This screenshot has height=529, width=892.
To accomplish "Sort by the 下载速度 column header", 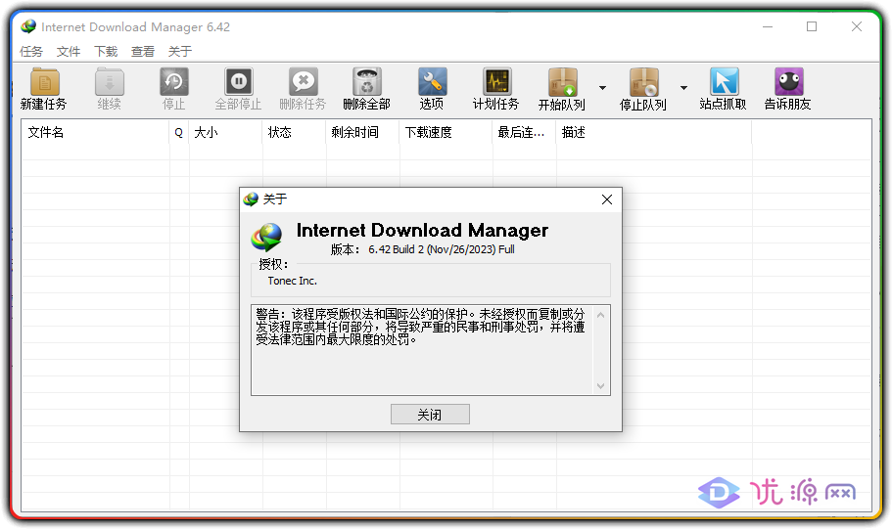I will pos(446,132).
